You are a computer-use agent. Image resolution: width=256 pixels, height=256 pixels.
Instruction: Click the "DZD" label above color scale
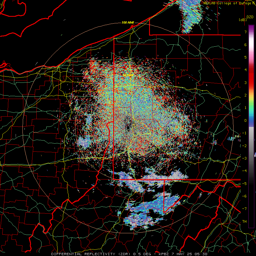[x=250, y=17]
